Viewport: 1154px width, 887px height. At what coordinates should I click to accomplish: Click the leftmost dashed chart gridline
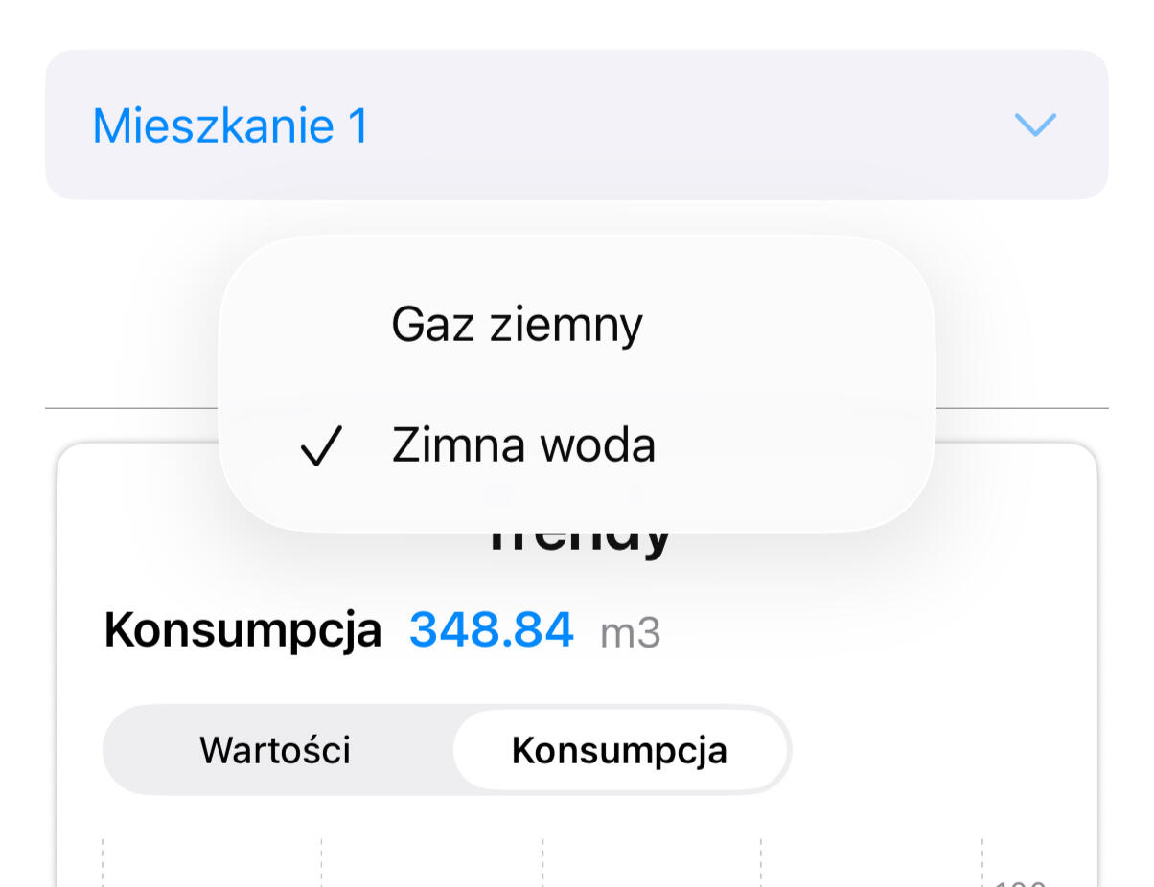point(103,862)
